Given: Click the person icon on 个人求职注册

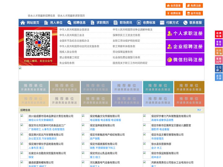Looking at the screenshot, I should click(169, 33).
